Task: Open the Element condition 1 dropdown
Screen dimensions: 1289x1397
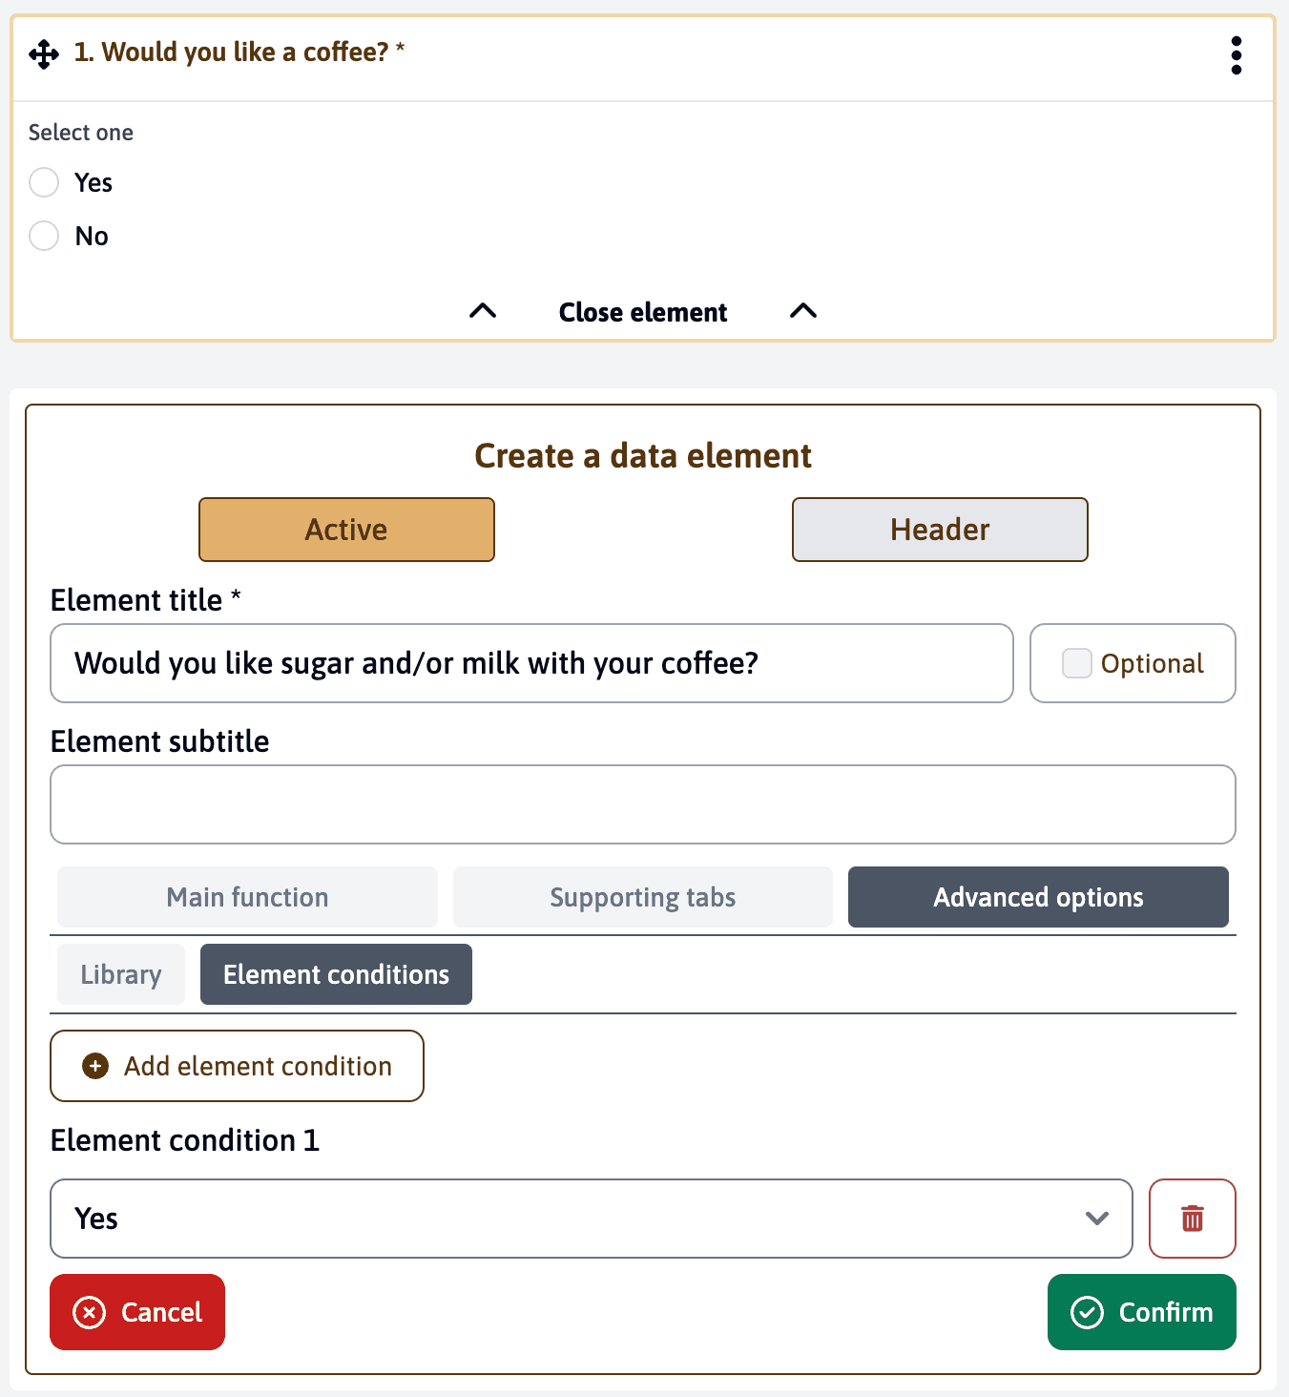Action: tap(591, 1219)
